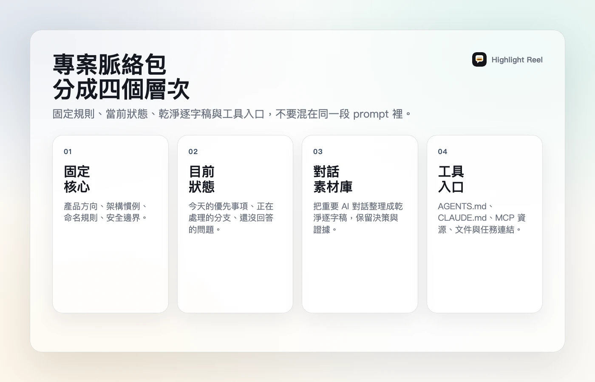Click the 'Highlight Reel' brand text
The image size is (595, 382).
click(x=517, y=60)
